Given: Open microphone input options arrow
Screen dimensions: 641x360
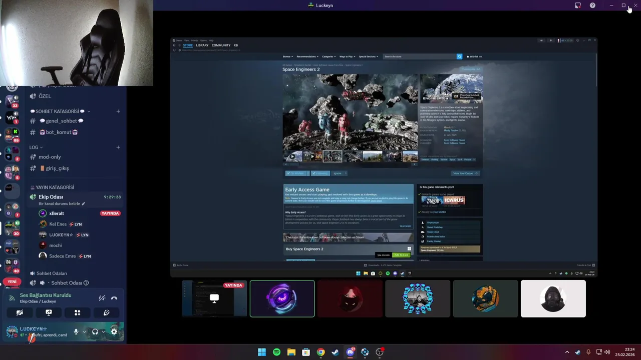Looking at the screenshot, I should point(84,331).
